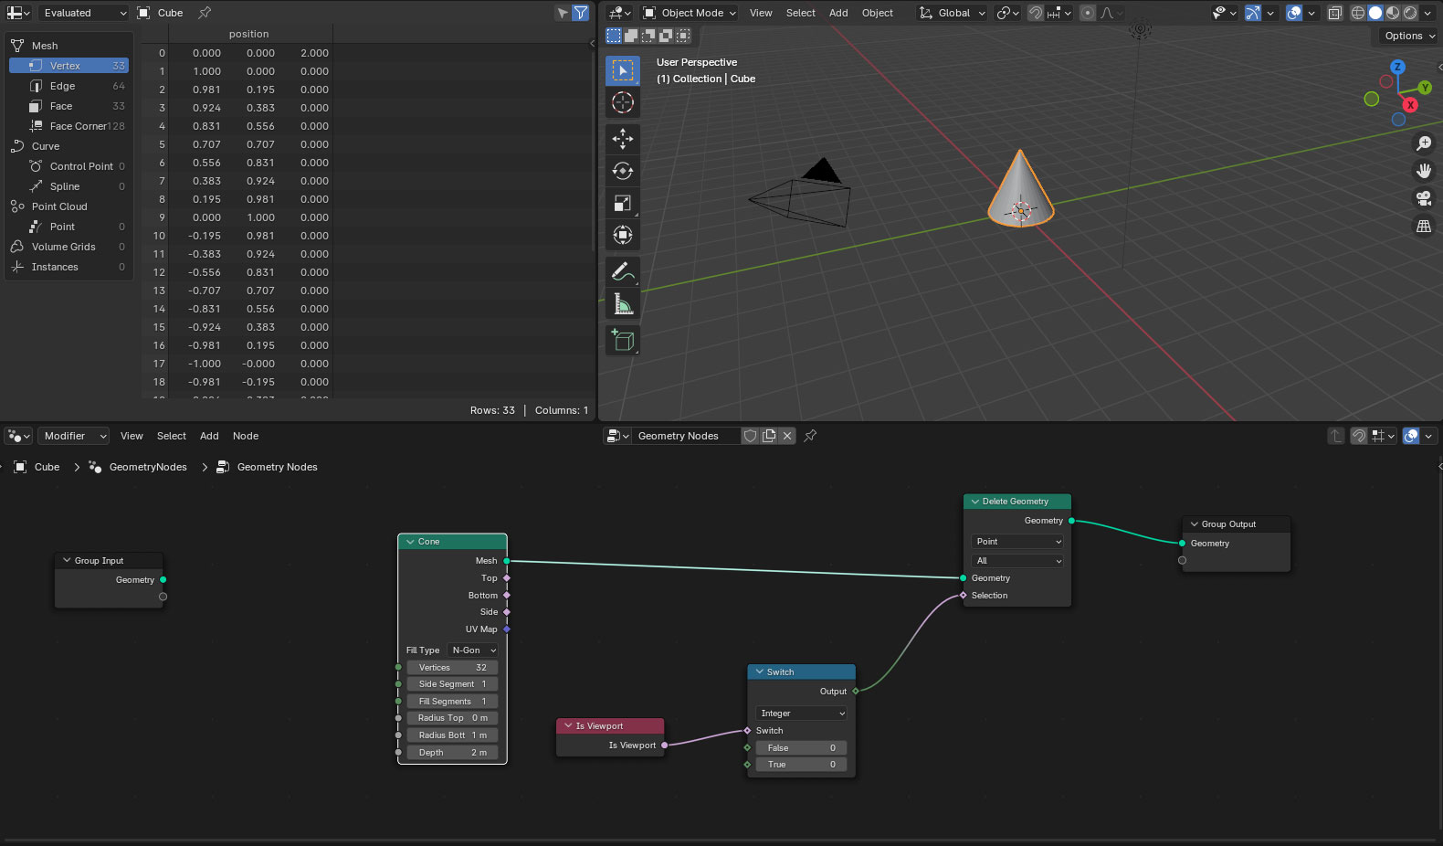Open the Fill Type N-Gon dropdown
The height and width of the screenshot is (846, 1443).
[x=473, y=650]
